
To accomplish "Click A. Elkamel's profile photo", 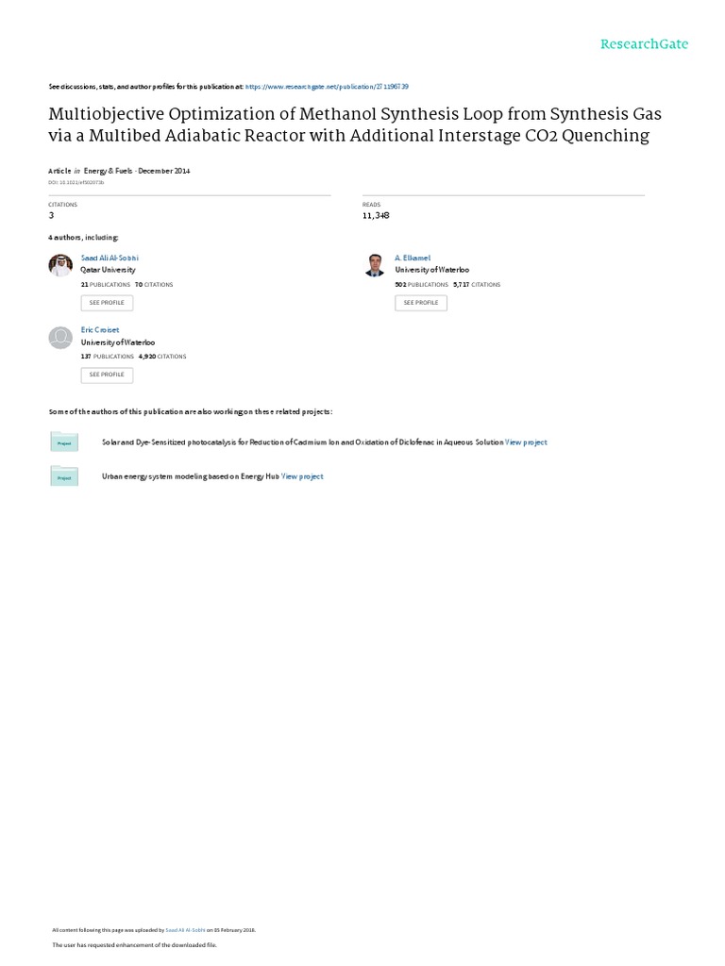I will (375, 266).
